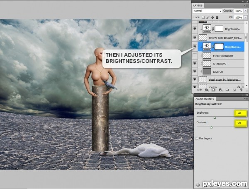The height and width of the screenshot is (189, 249).
Task: Click the Brightness value field showing -40
Action: click(x=240, y=113)
